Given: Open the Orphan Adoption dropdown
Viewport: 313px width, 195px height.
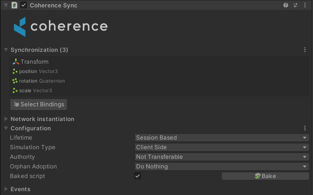Looking at the screenshot, I should [x=222, y=167].
